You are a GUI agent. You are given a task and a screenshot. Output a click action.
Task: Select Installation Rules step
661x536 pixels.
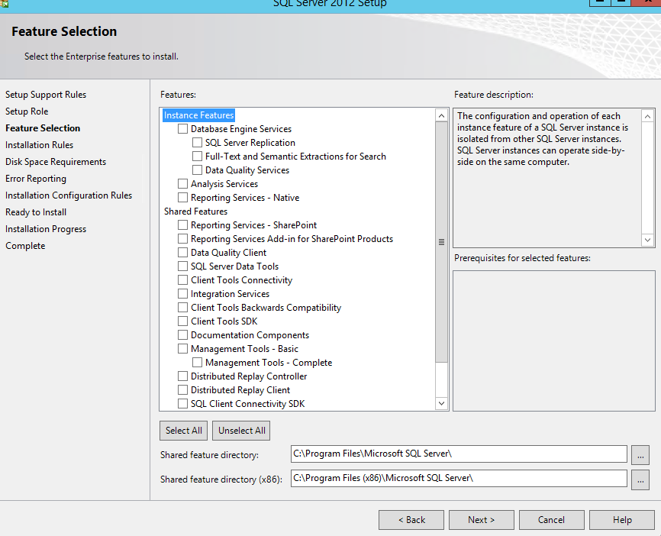point(39,145)
